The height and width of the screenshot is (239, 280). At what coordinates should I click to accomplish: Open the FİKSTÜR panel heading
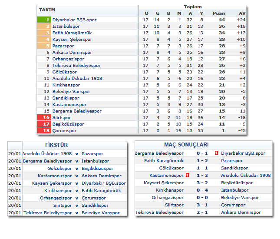[56, 145]
